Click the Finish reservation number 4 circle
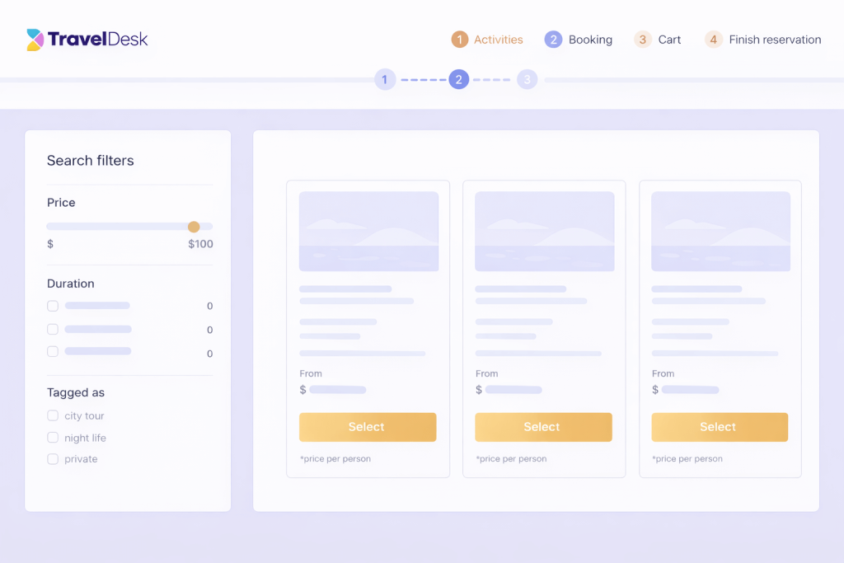Screen dimensions: 844x563 coord(714,40)
